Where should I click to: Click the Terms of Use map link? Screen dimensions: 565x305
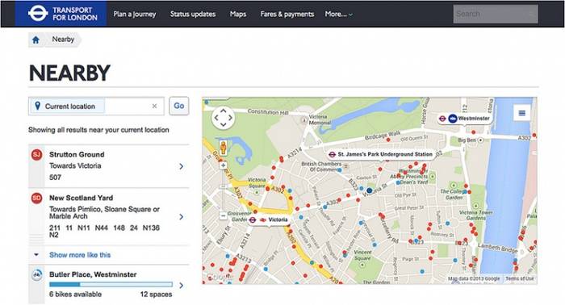click(x=520, y=278)
